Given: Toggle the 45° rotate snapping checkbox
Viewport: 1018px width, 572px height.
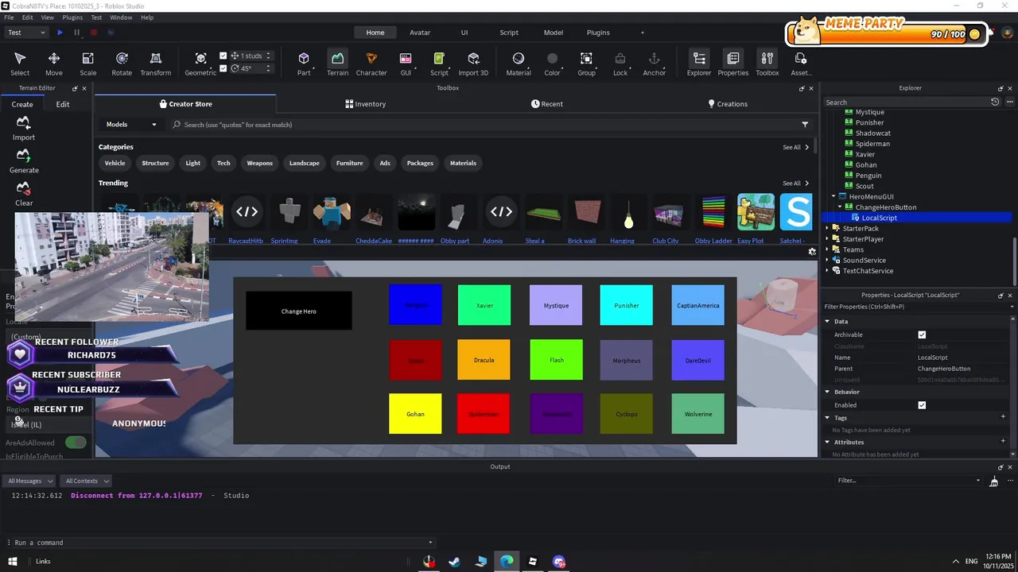Looking at the screenshot, I should 223,68.
